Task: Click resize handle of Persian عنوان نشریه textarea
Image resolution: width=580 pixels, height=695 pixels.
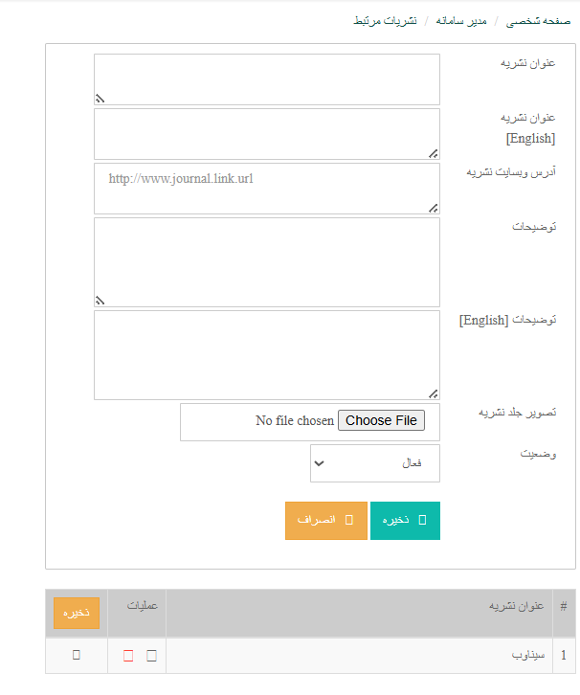Action: (100, 99)
